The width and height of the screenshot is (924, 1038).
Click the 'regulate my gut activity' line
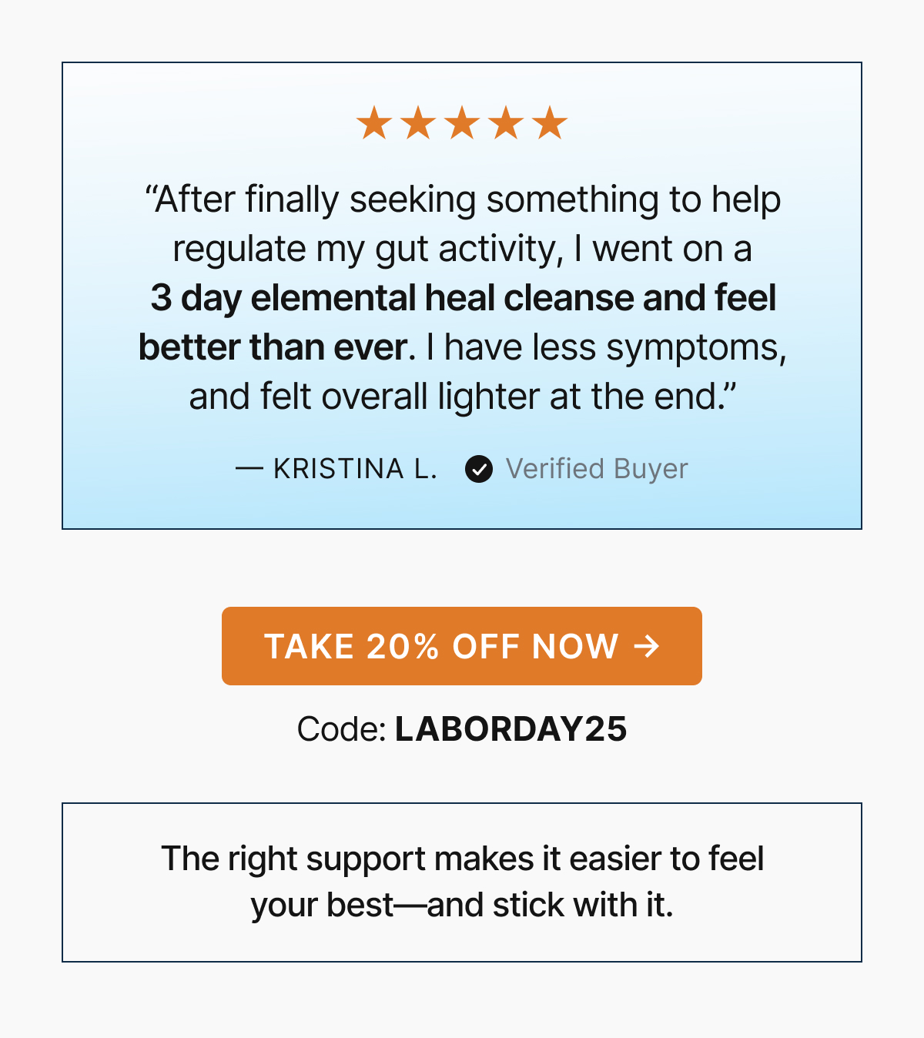tap(462, 249)
